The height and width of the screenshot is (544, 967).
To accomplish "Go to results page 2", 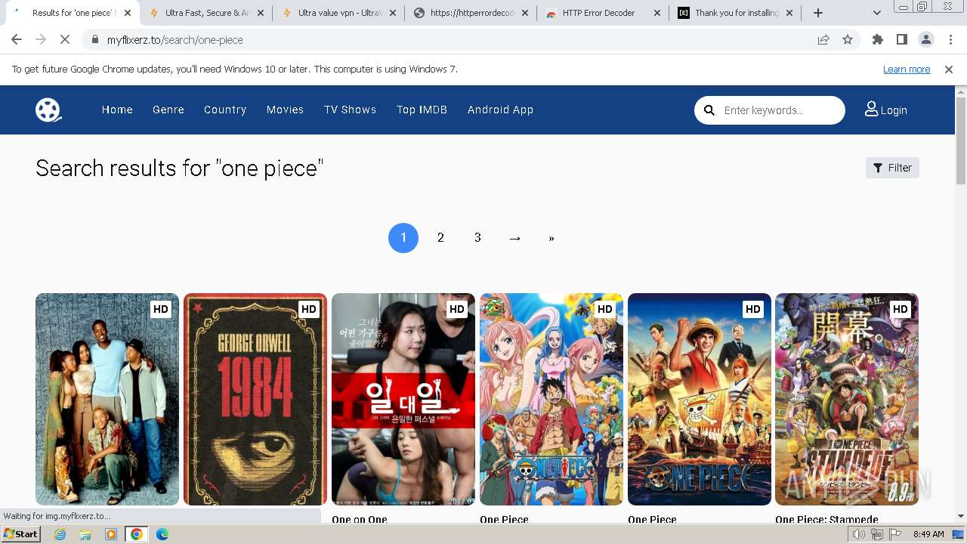I will tap(440, 238).
